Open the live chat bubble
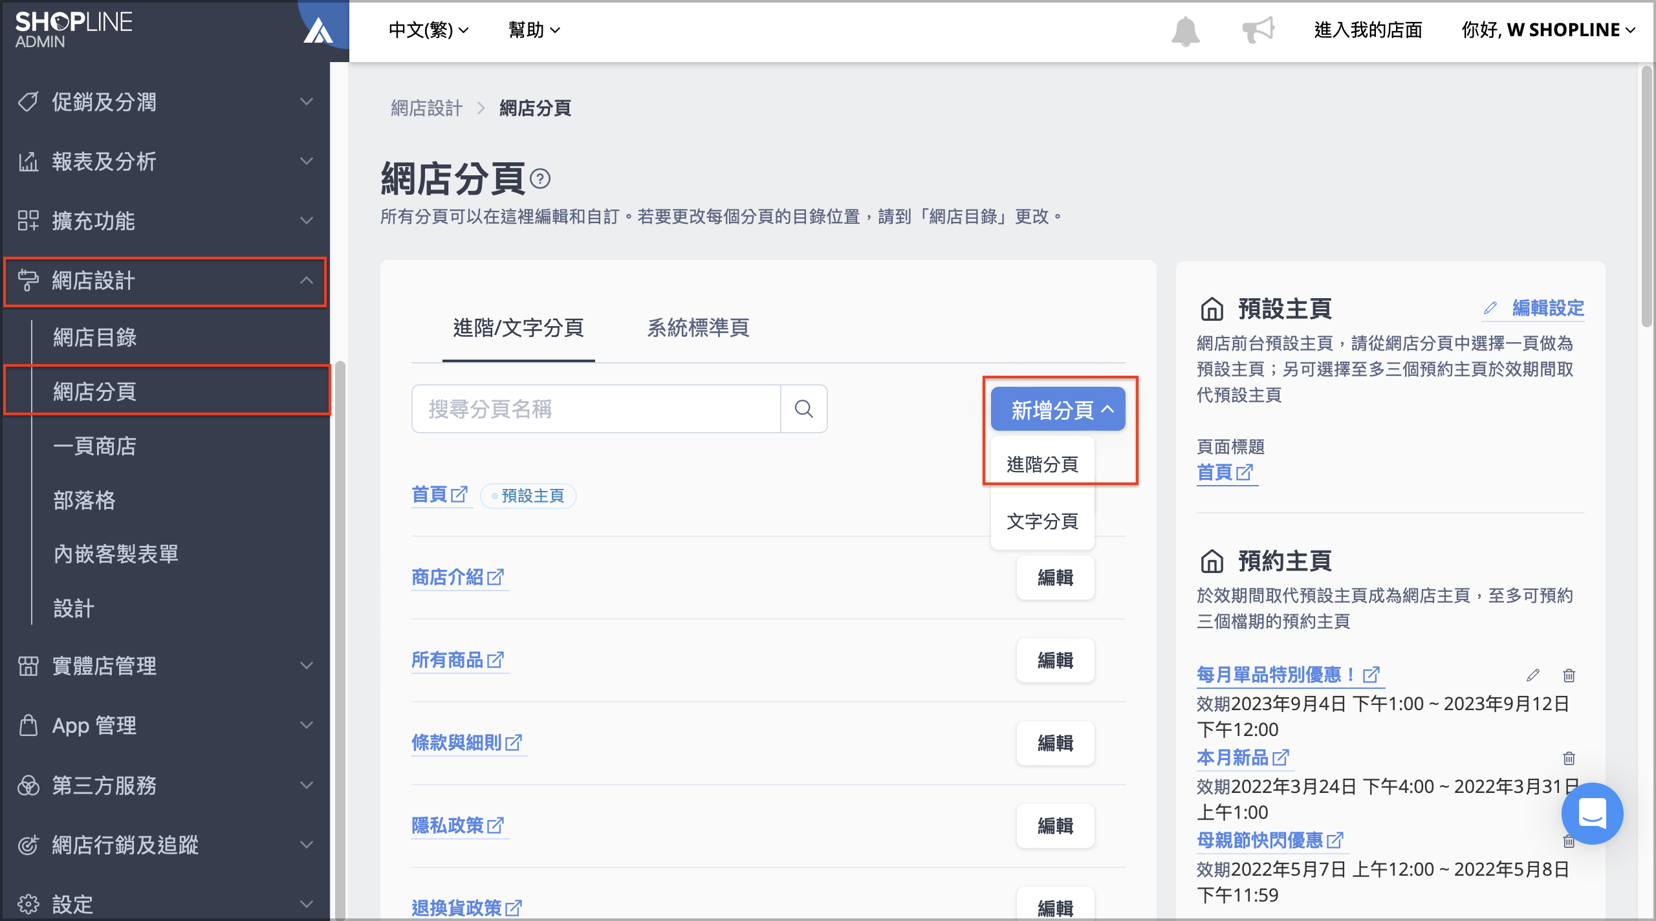1656x921 pixels. tap(1592, 813)
